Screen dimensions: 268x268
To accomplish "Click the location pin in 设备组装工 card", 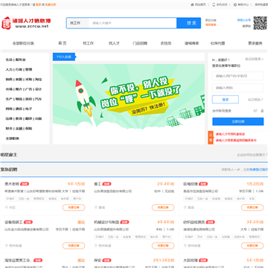I will coord(6,246).
